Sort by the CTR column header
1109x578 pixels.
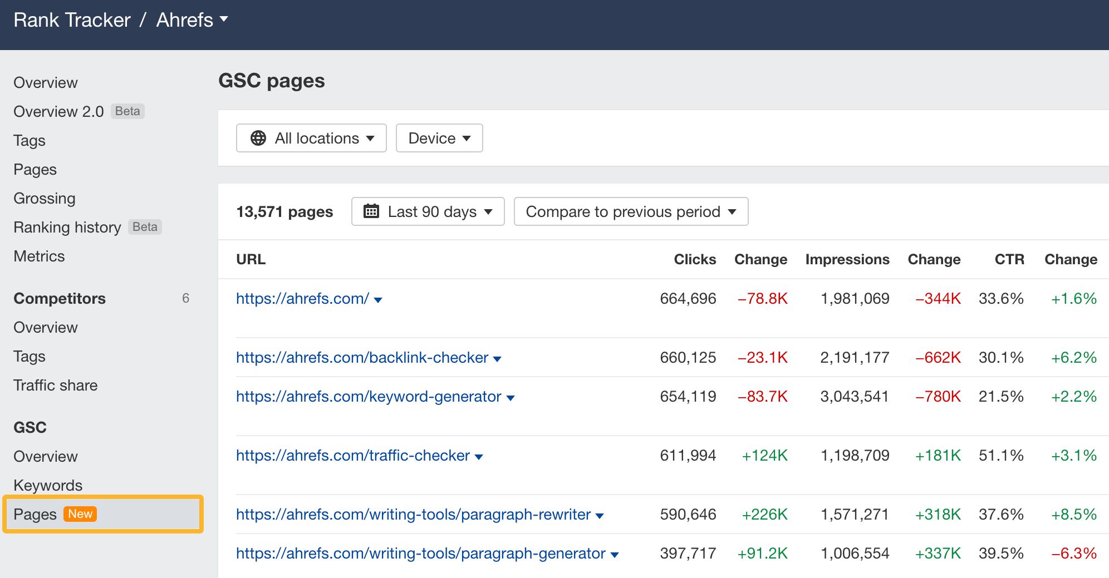point(1009,259)
